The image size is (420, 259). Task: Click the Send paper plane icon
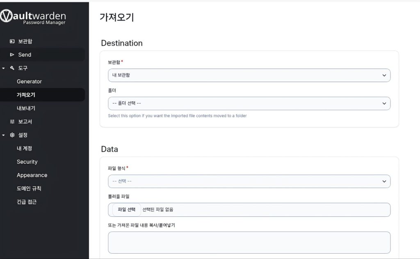click(x=12, y=55)
